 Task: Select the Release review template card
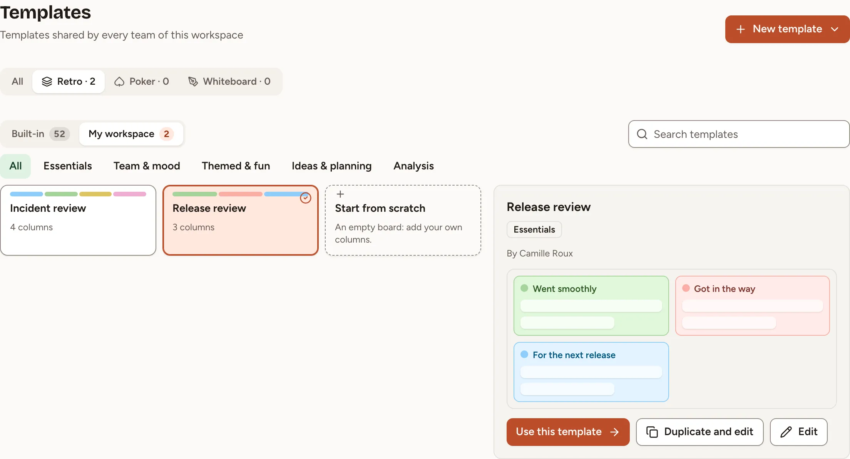tap(241, 220)
